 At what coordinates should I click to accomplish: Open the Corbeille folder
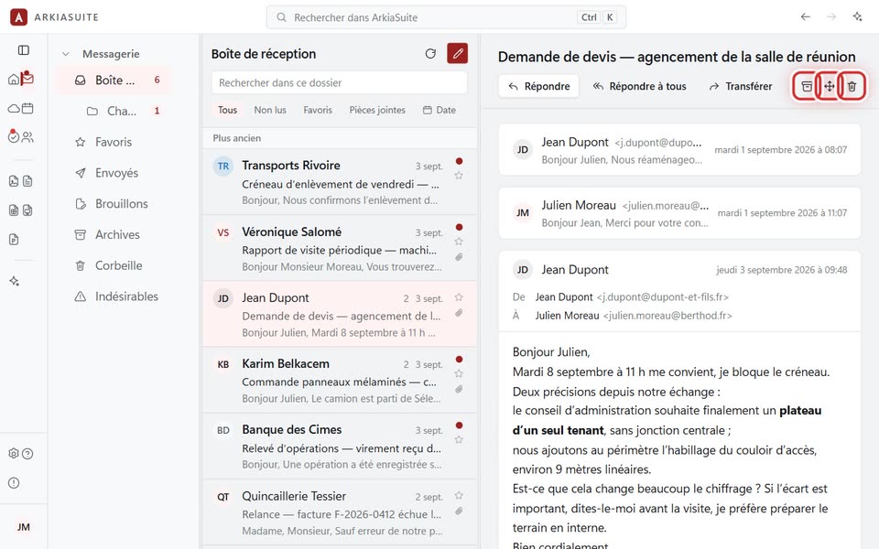(114, 265)
